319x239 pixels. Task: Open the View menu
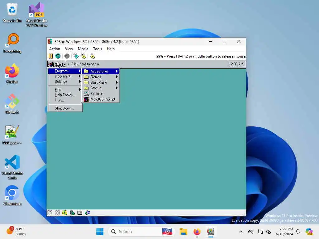tap(69, 49)
